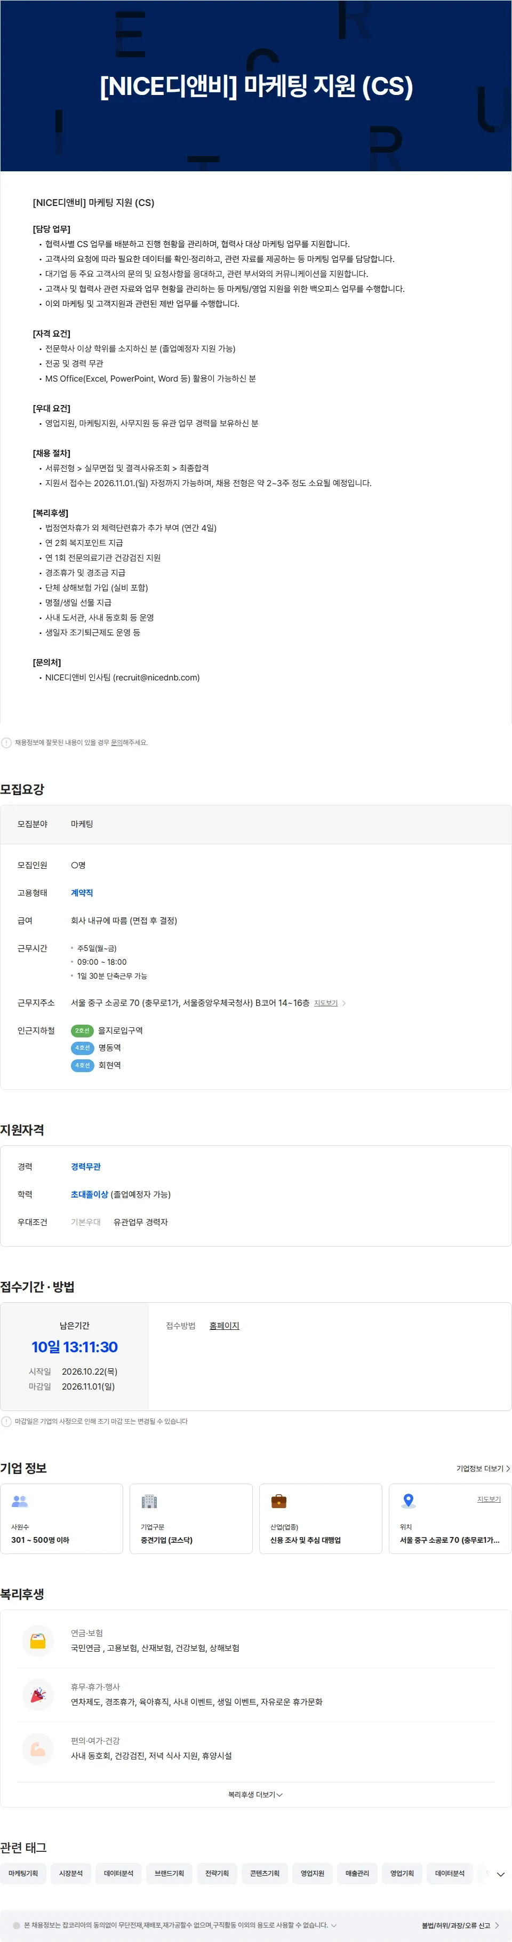Click the deadline date 2026.11.01(일) next to 마감일

(88, 1386)
